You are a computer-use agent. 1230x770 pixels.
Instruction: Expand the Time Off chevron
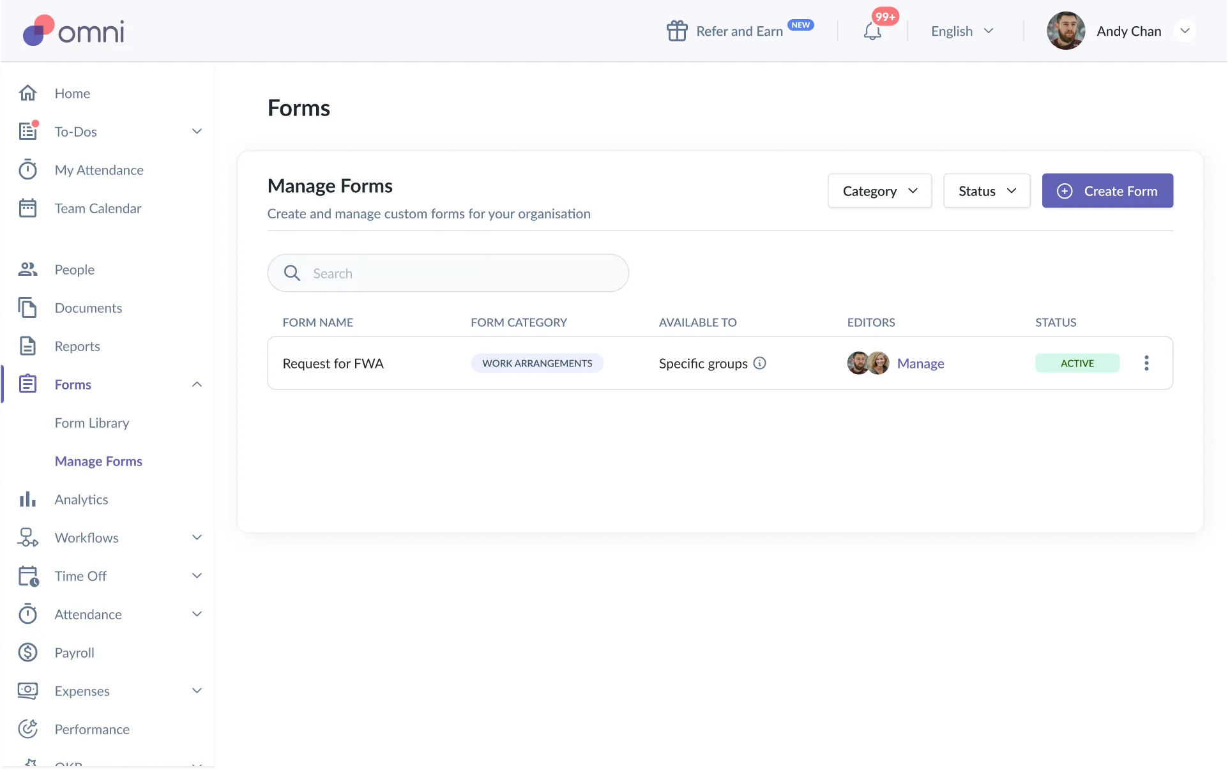pyautogui.click(x=197, y=576)
